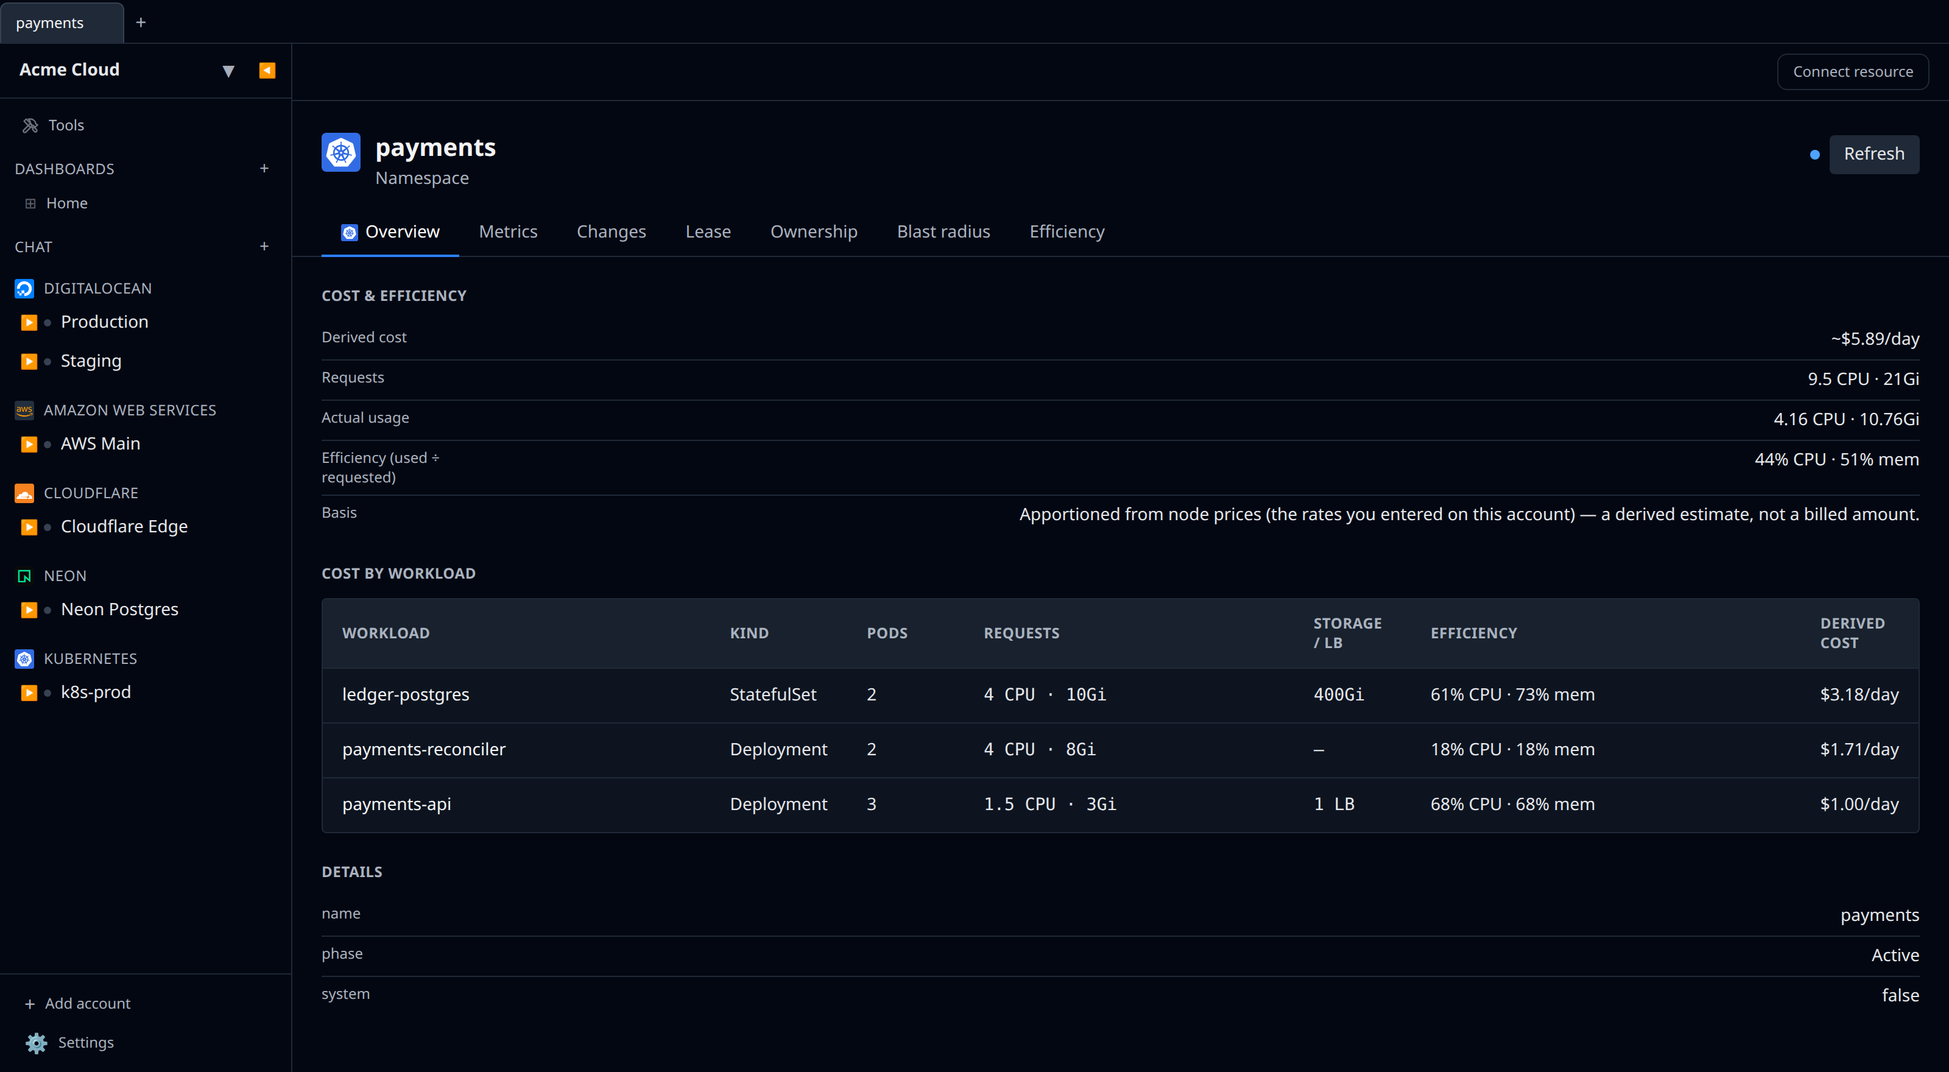
Task: Click the PODS column header
Action: 887,633
